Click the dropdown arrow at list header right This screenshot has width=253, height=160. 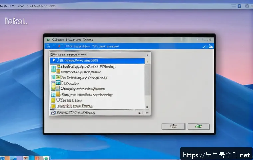147,54
